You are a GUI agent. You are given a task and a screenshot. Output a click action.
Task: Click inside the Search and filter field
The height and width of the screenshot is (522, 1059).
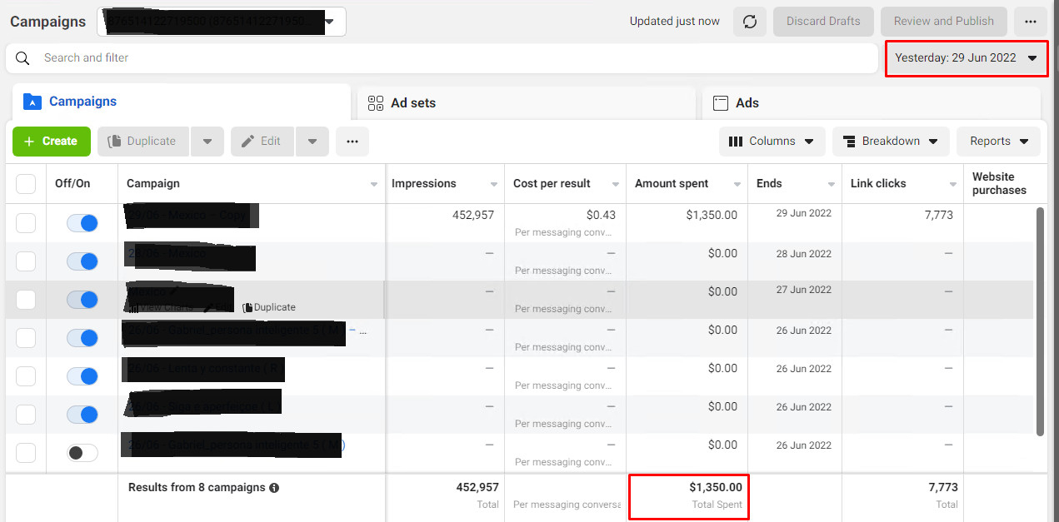442,58
